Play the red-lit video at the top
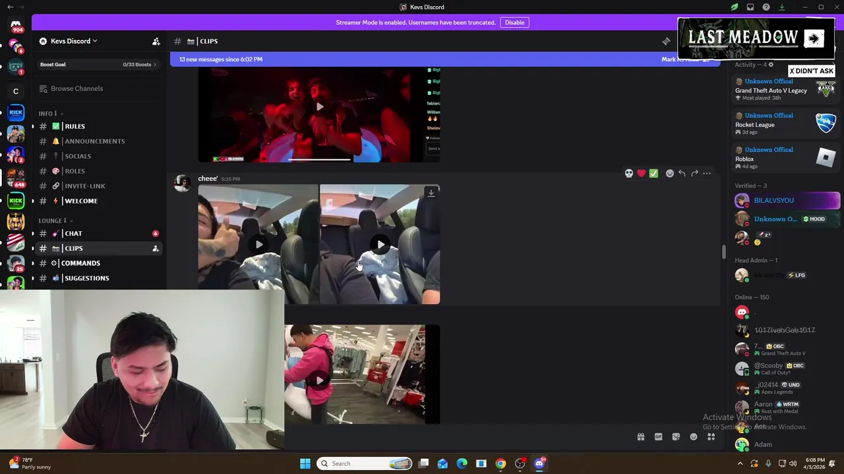 coord(319,107)
